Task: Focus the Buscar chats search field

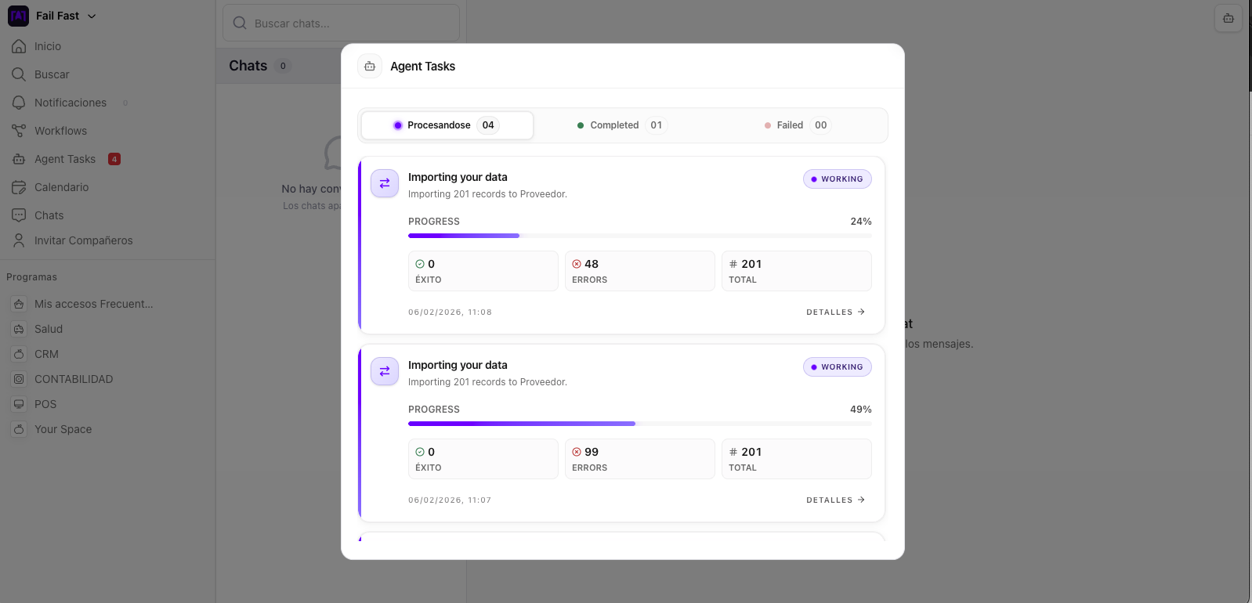Action: (342, 23)
